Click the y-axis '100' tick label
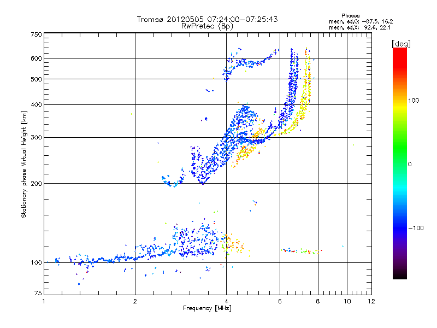Viewport: 437px width, 328px height. coord(37,263)
